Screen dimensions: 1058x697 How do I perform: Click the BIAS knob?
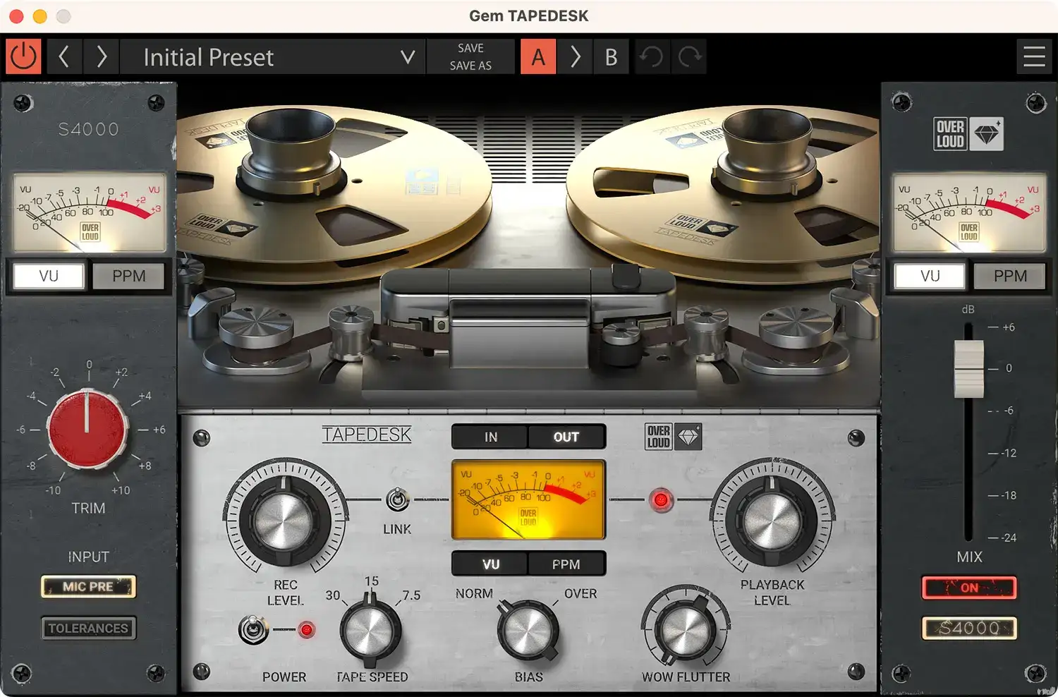point(528,631)
